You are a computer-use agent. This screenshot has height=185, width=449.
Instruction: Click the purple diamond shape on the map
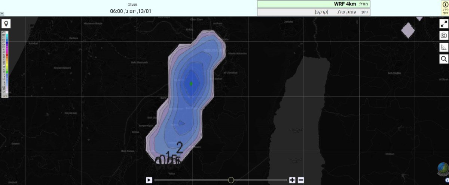point(408,30)
